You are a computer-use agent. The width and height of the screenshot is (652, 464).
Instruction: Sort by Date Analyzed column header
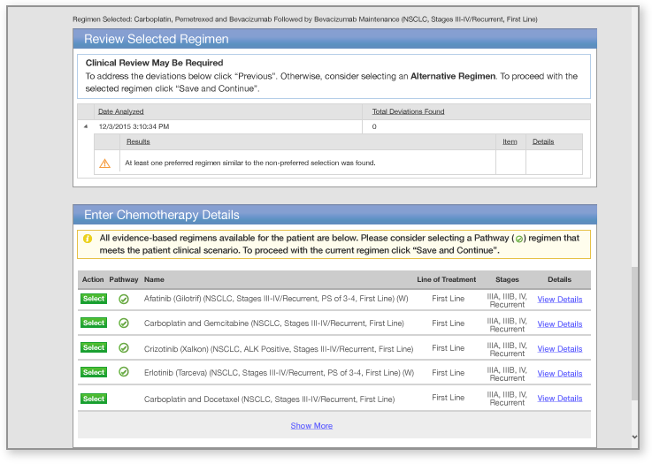[120, 111]
